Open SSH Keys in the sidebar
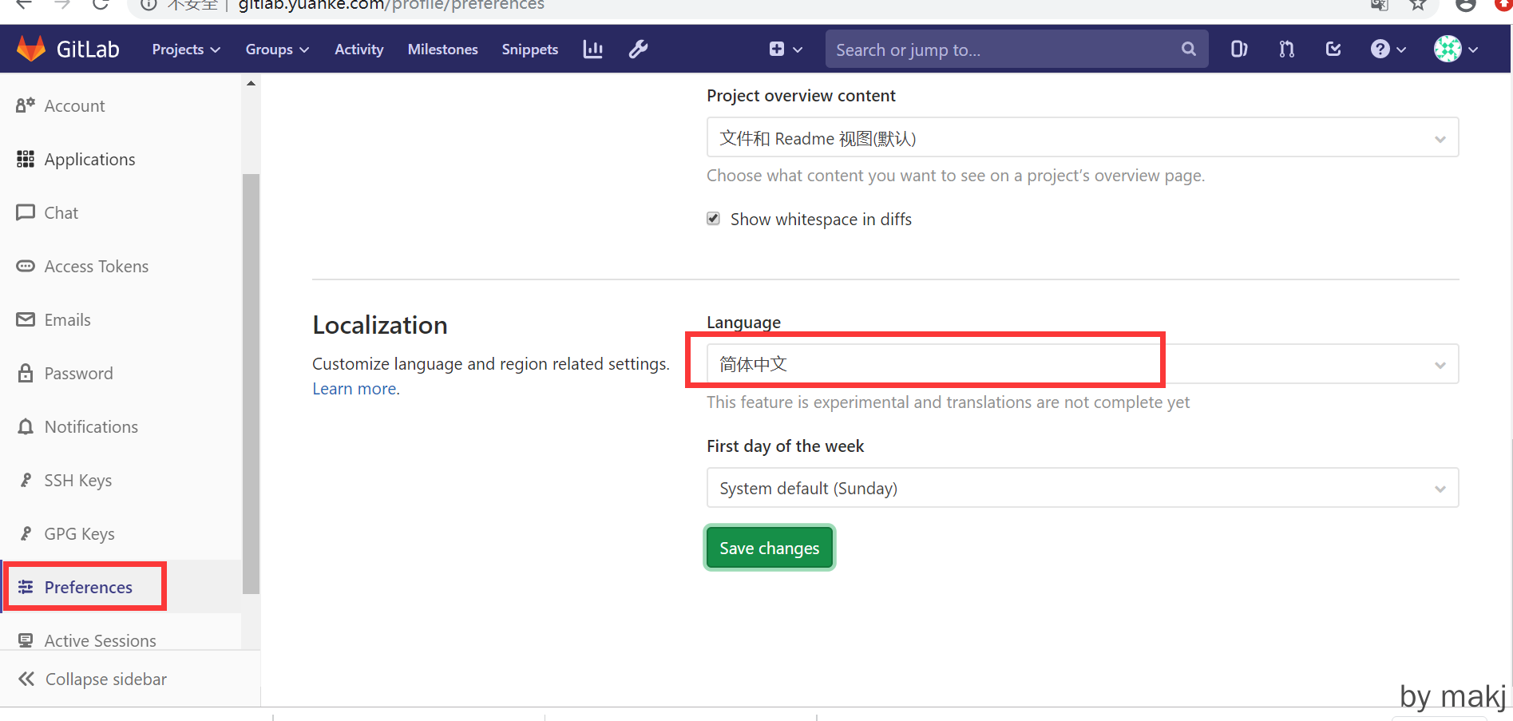Image resolution: width=1513 pixels, height=721 pixels. tap(77, 481)
